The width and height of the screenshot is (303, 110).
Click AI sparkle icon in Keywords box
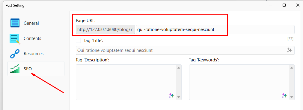(284, 96)
